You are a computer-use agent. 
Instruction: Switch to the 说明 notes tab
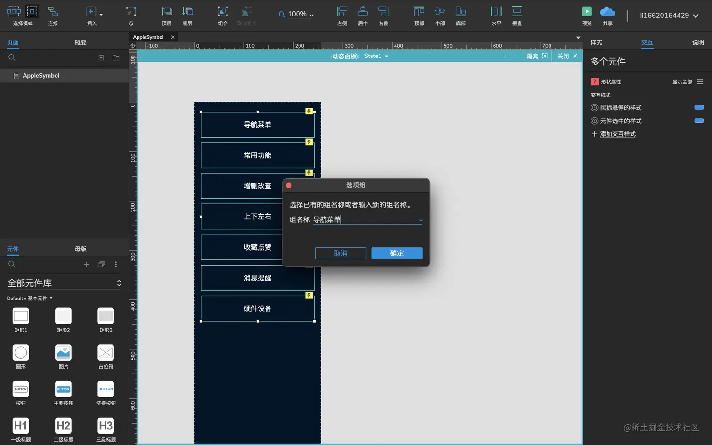coord(698,42)
